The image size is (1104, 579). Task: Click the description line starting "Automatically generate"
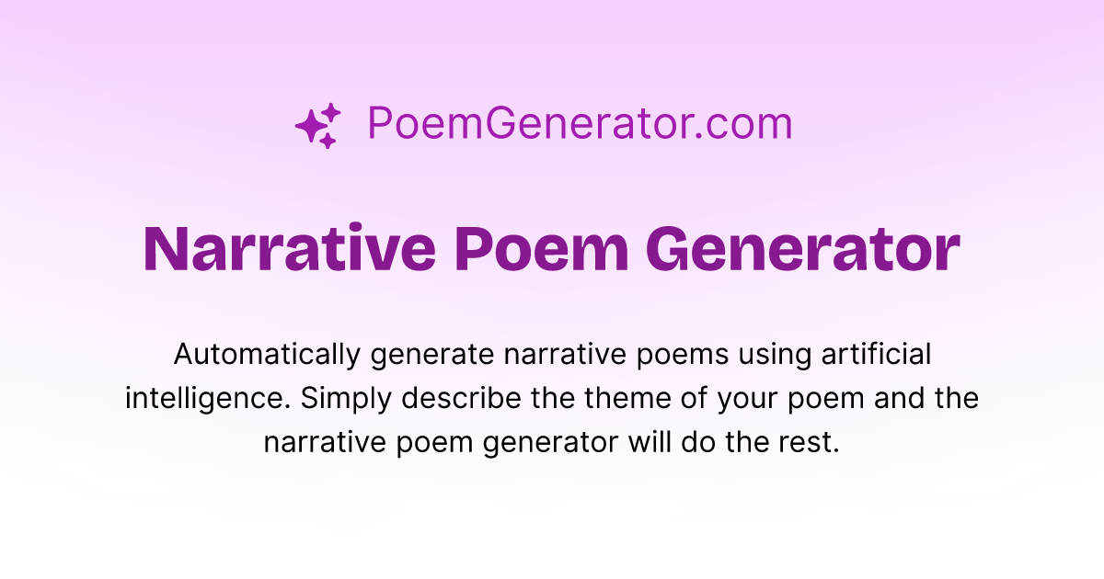552,355
